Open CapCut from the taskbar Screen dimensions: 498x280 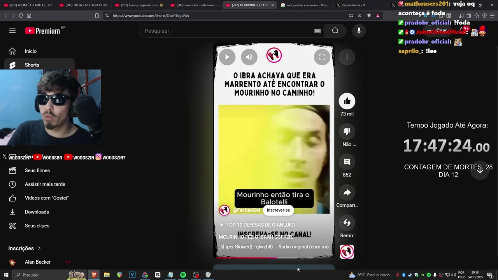pos(158,275)
